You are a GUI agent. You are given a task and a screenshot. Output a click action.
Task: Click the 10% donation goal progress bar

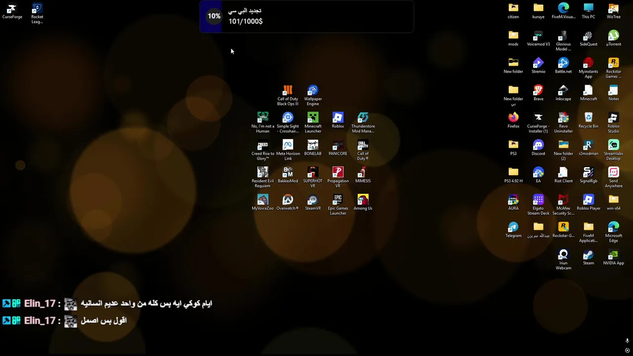tap(307, 16)
